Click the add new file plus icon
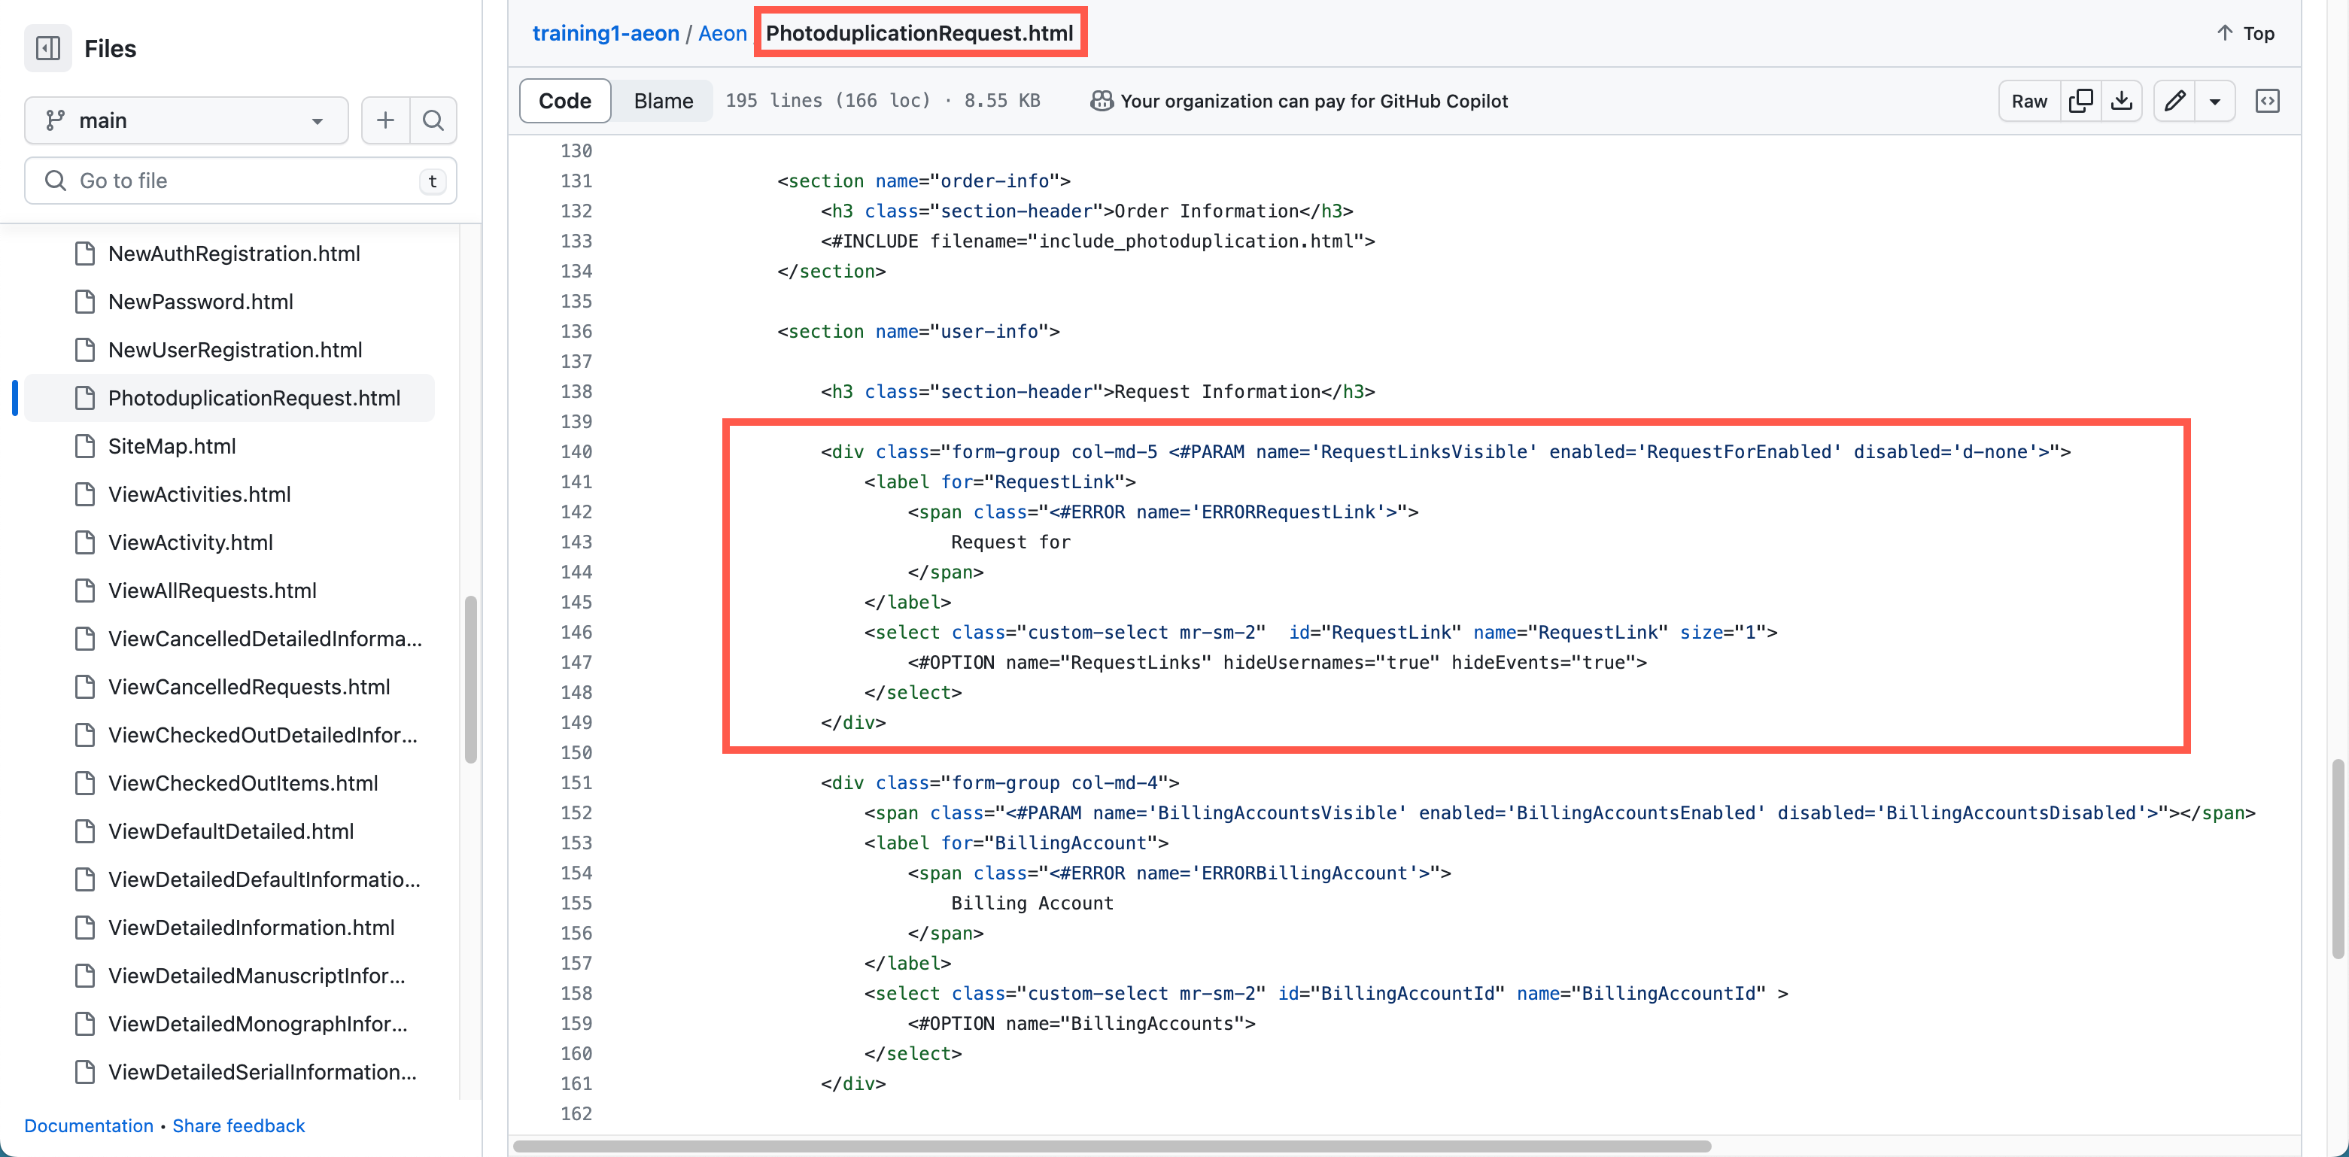The height and width of the screenshot is (1157, 2349). click(386, 120)
